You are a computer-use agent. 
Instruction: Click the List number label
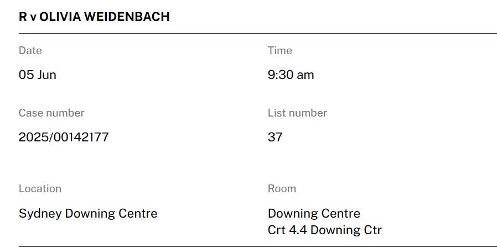[297, 113]
